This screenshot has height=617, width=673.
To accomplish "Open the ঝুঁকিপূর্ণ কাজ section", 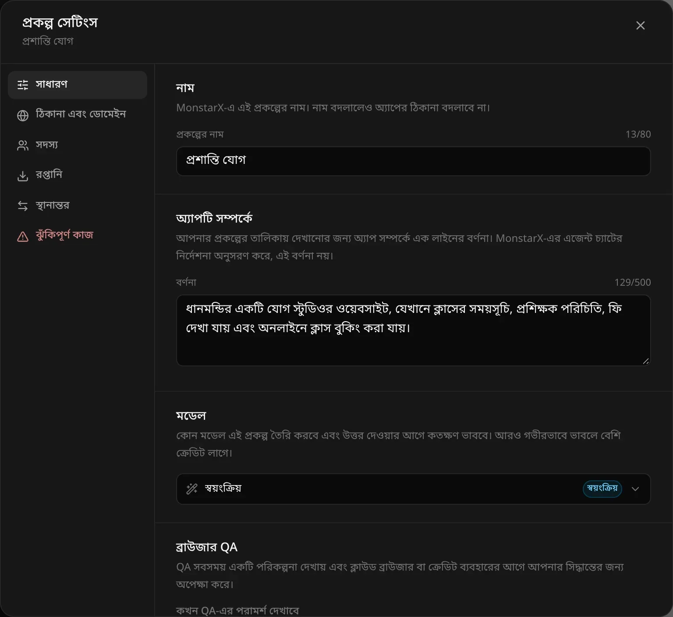I will tap(78, 236).
